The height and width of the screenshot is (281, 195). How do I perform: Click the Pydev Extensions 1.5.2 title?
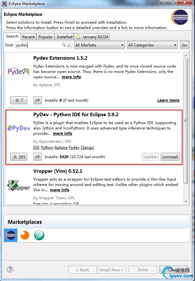coord(60,58)
